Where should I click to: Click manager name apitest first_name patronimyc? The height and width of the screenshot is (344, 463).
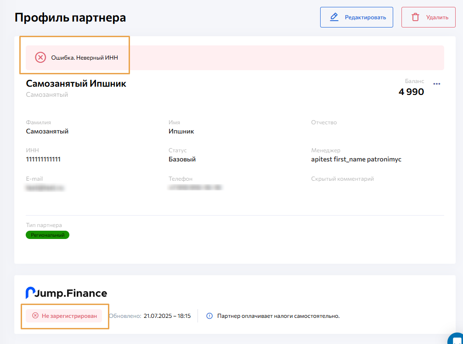click(356, 159)
